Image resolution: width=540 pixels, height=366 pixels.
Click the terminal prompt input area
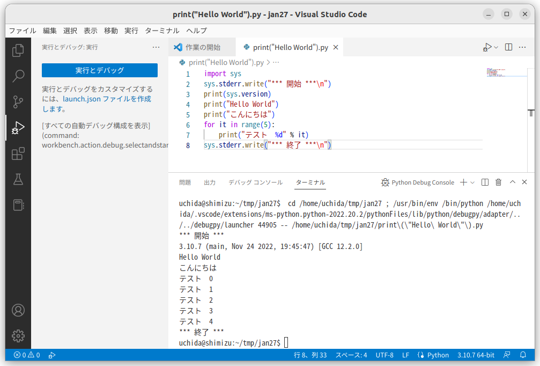pyautogui.click(x=286, y=342)
